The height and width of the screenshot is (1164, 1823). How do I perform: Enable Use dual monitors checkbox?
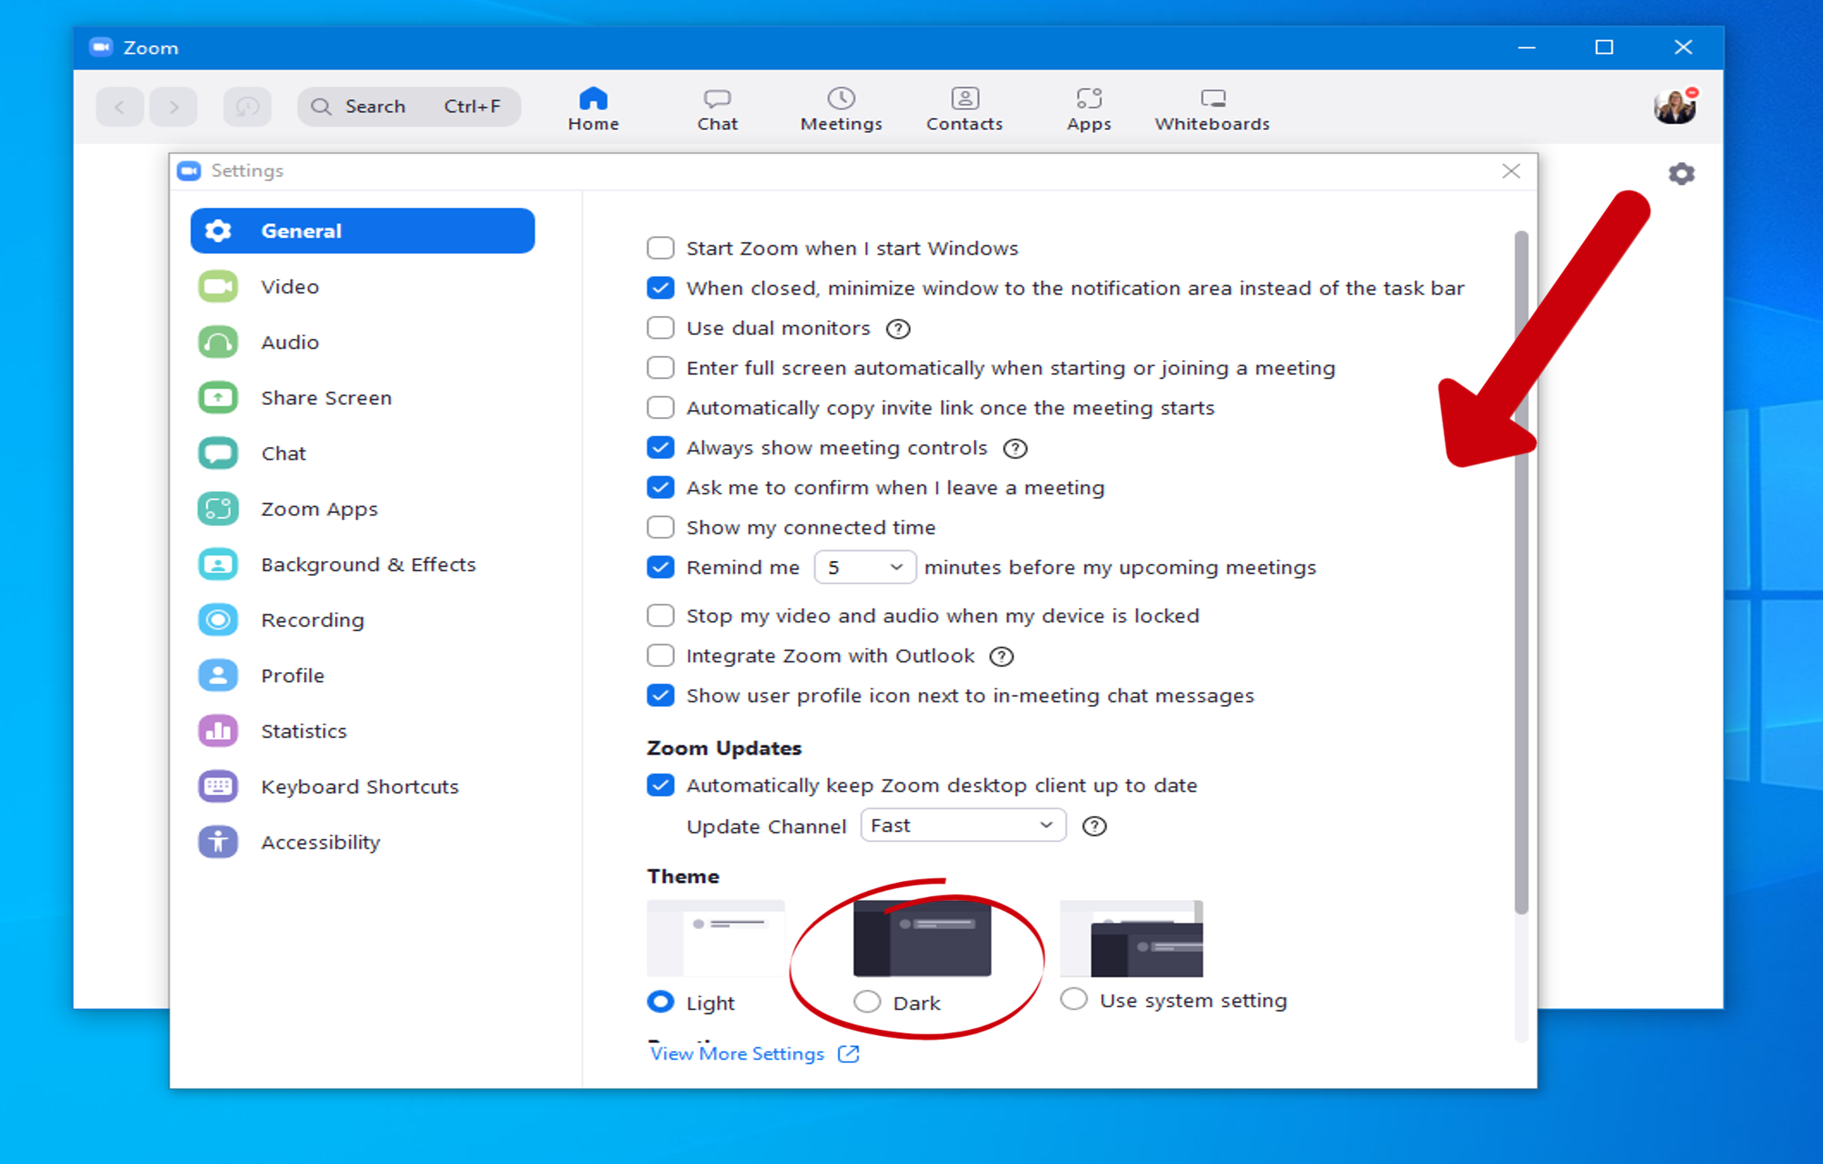pos(660,328)
